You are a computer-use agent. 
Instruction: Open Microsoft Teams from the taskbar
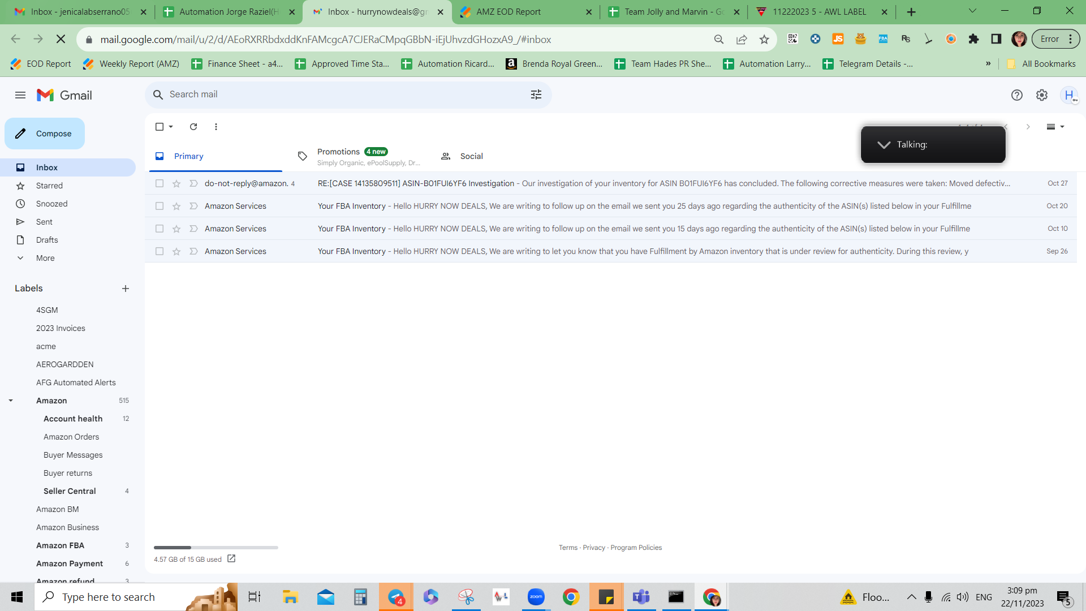[641, 597]
